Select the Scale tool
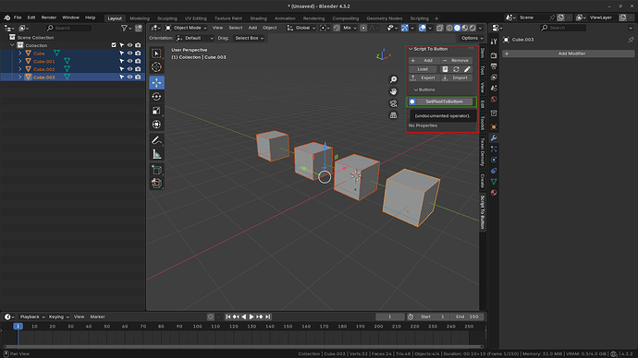The image size is (638, 358). [156, 111]
